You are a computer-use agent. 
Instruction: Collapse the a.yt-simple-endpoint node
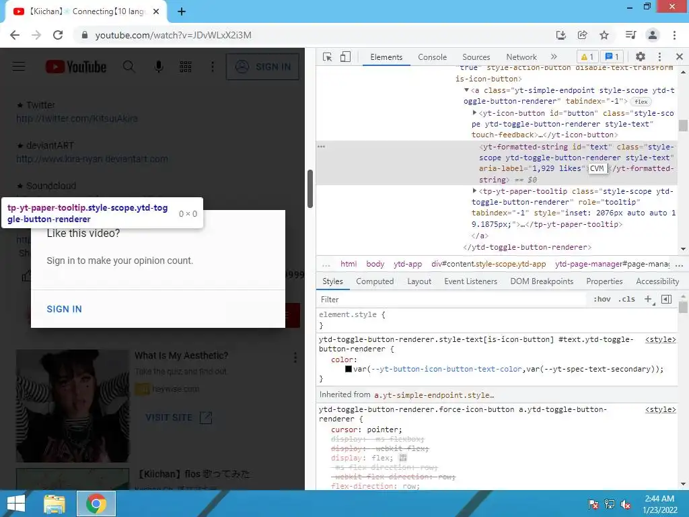pos(466,90)
